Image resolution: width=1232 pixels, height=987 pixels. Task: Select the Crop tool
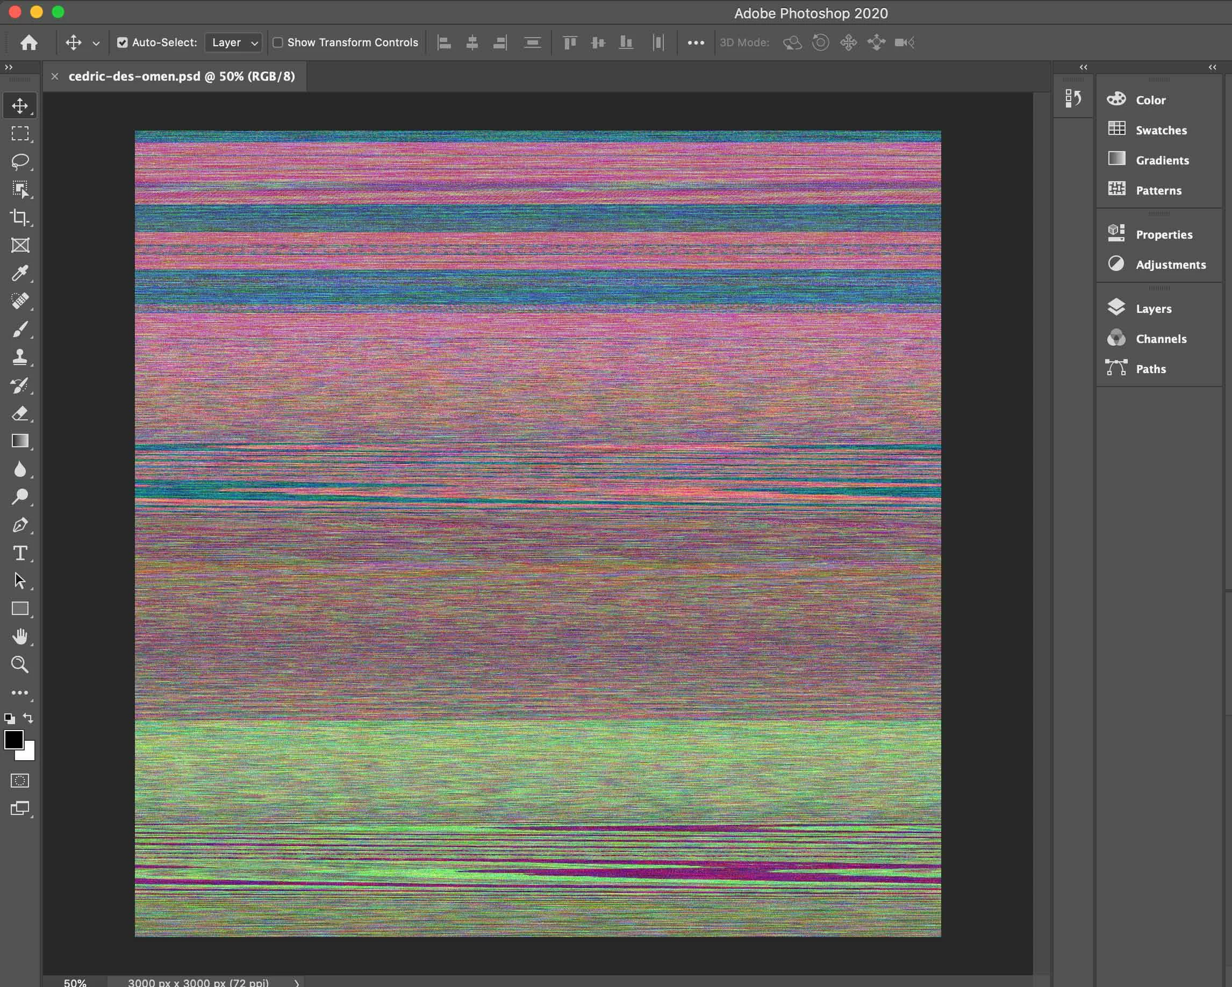[20, 217]
